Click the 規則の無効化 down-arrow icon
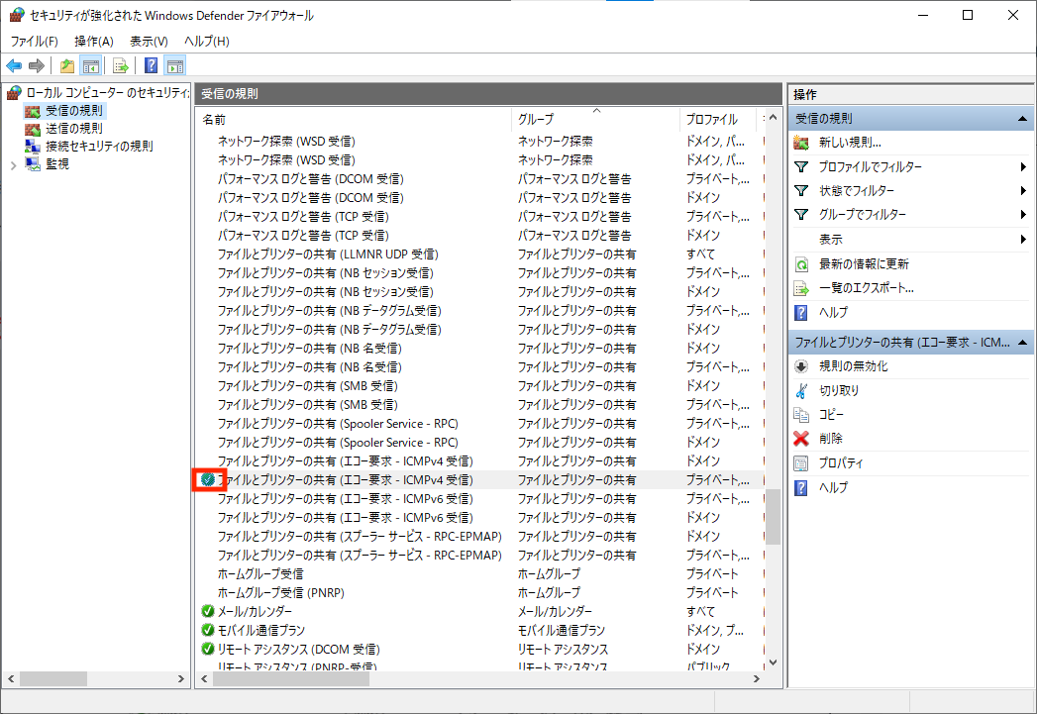The image size is (1037, 714). [801, 366]
